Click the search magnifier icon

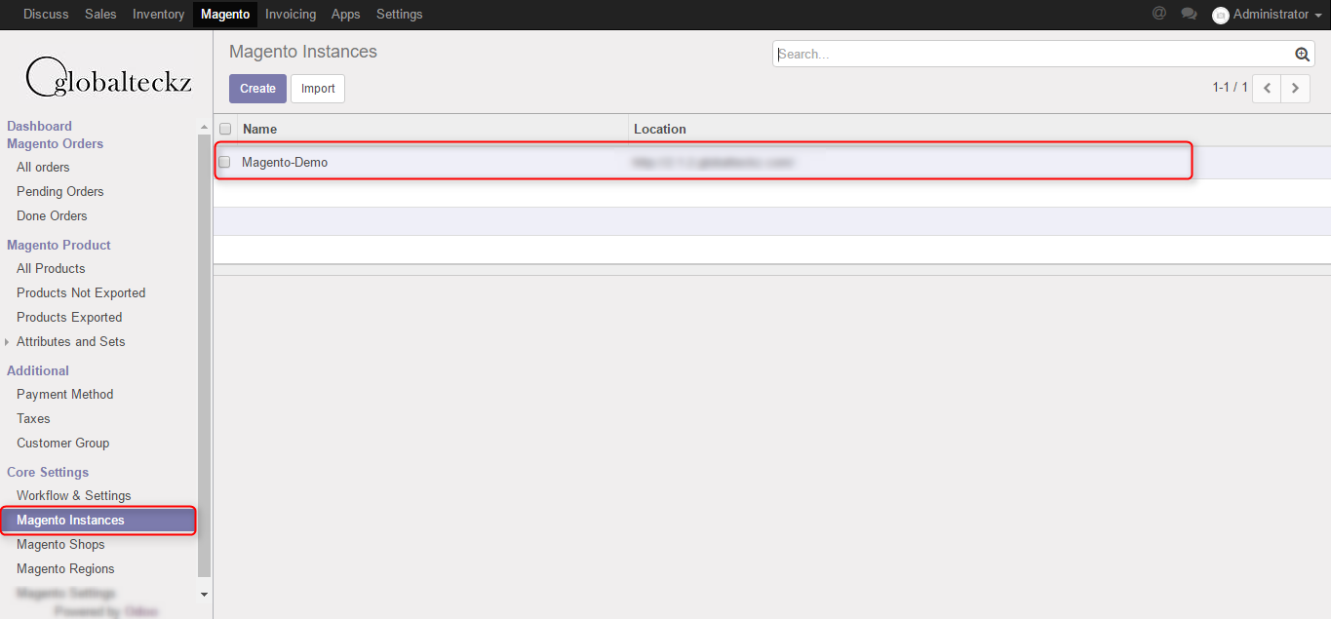coord(1302,55)
